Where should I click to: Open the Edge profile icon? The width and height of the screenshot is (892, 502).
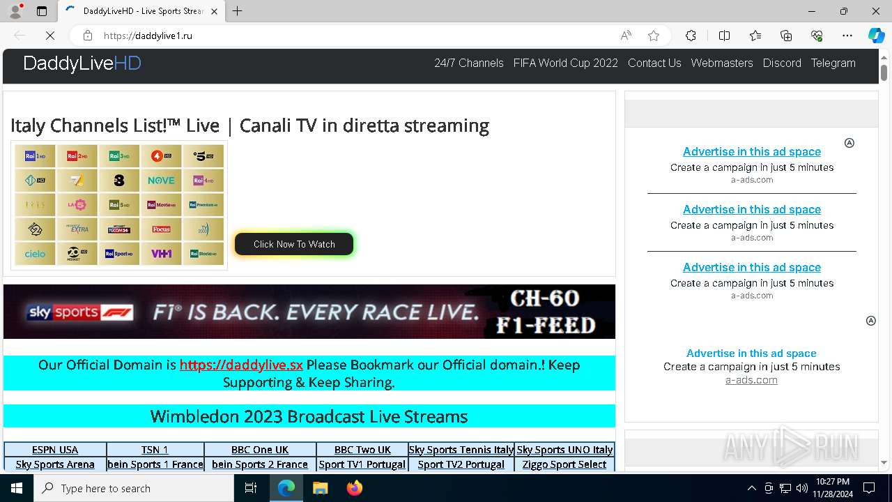pos(15,11)
